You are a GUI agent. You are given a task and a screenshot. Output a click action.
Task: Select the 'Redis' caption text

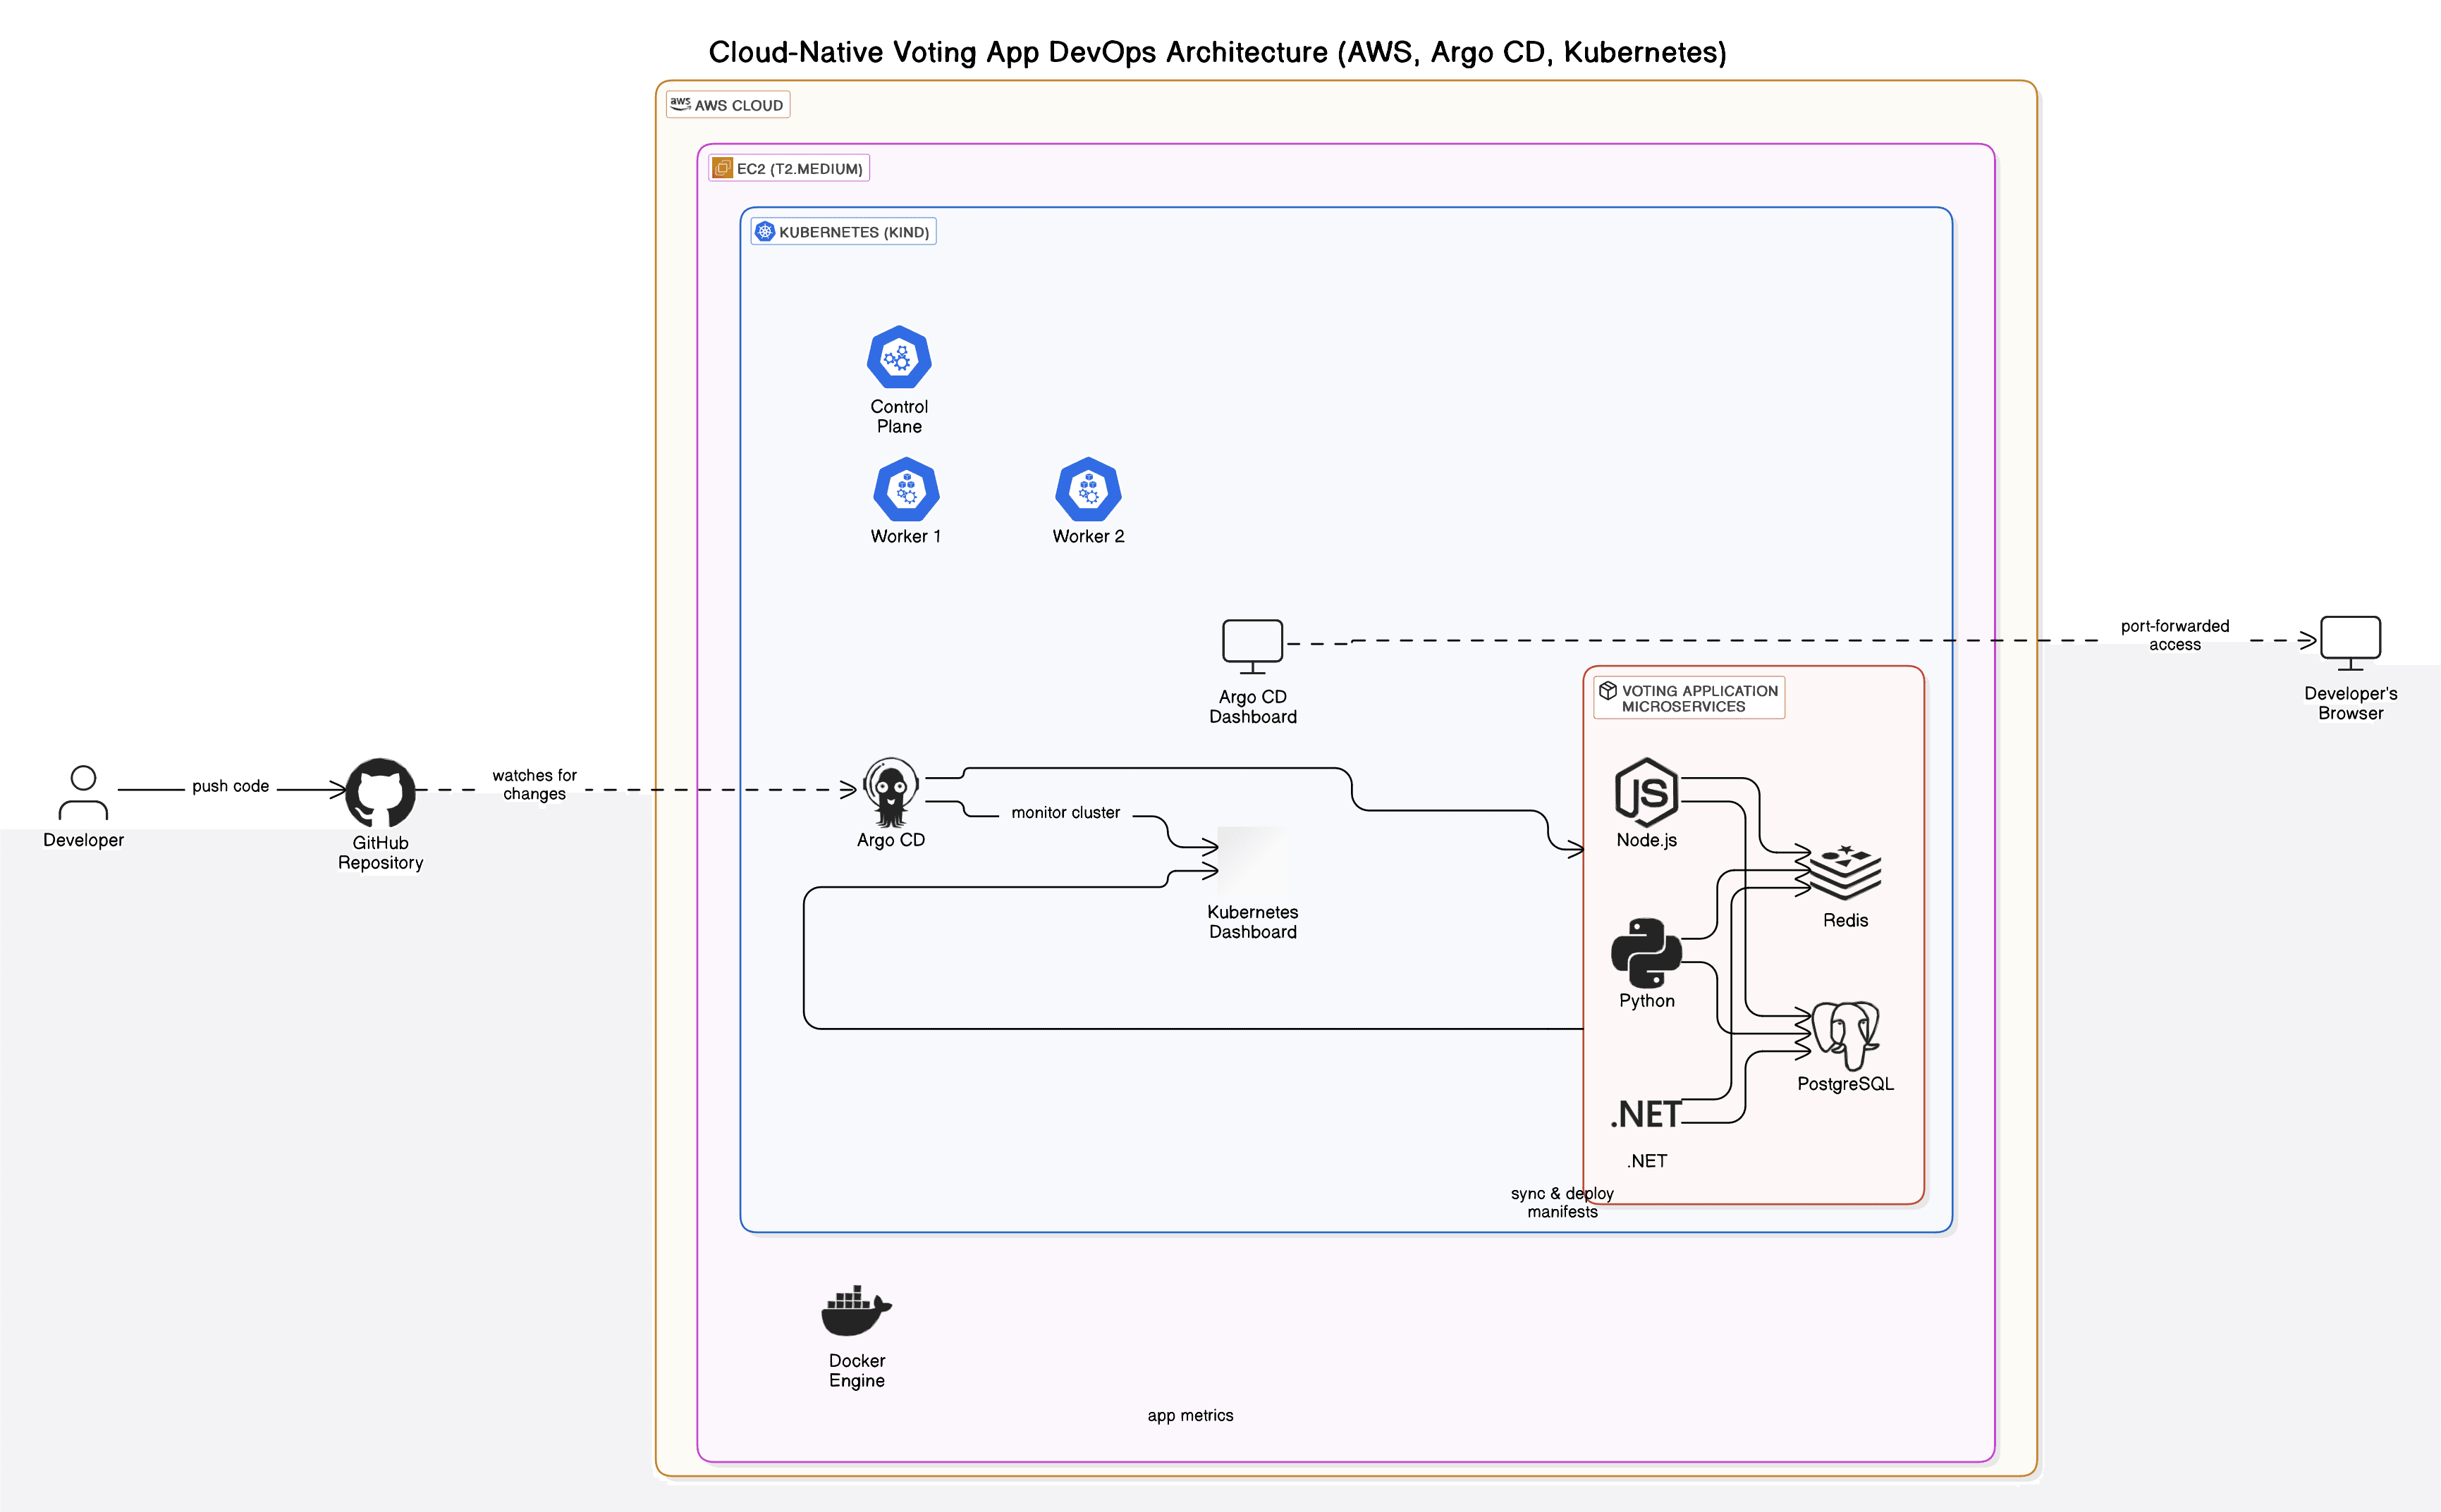[x=1844, y=920]
